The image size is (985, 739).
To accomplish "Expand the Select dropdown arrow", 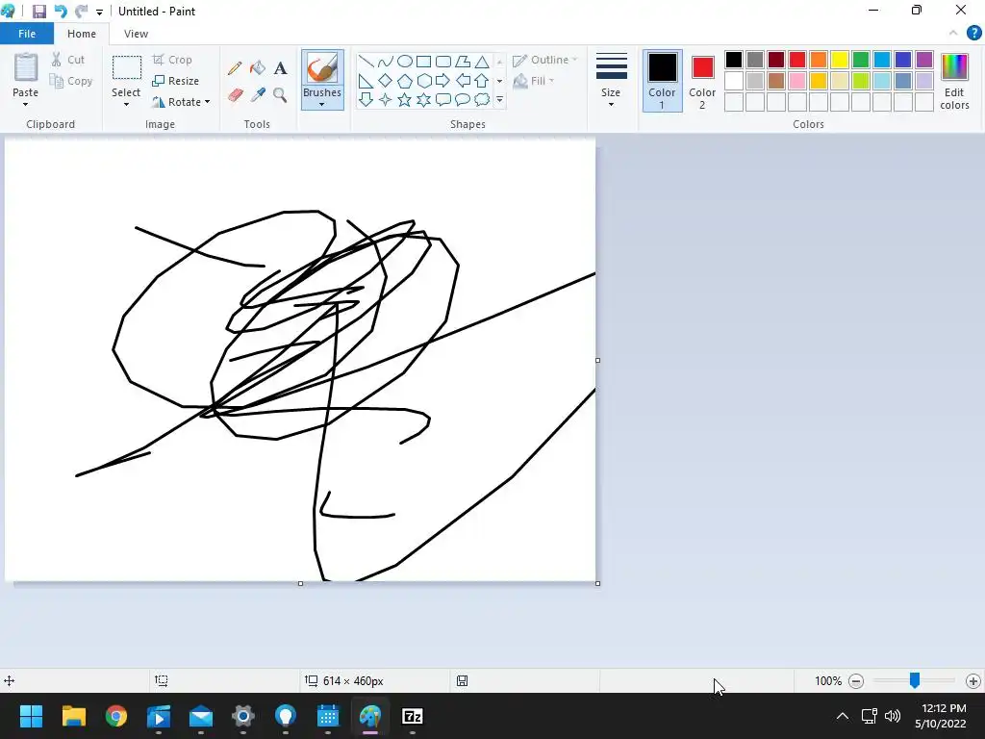I will pos(126,104).
